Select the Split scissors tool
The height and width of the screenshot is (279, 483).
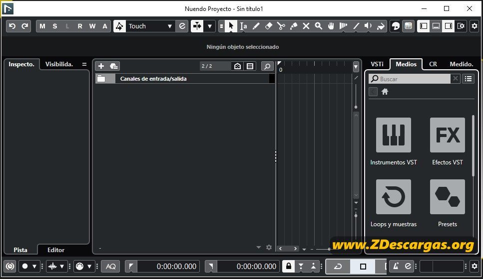tap(281, 26)
